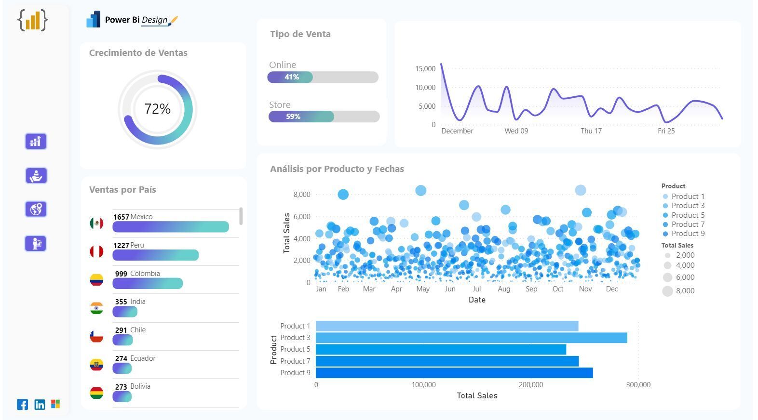Click the Colombia flag icon
This screenshot has height=420, width=758.
coord(96,280)
